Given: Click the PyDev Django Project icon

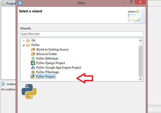Looking at the screenshot, I should click(33, 63).
